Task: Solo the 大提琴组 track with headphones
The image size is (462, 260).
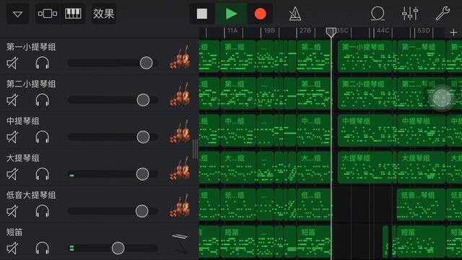Action: (43, 175)
